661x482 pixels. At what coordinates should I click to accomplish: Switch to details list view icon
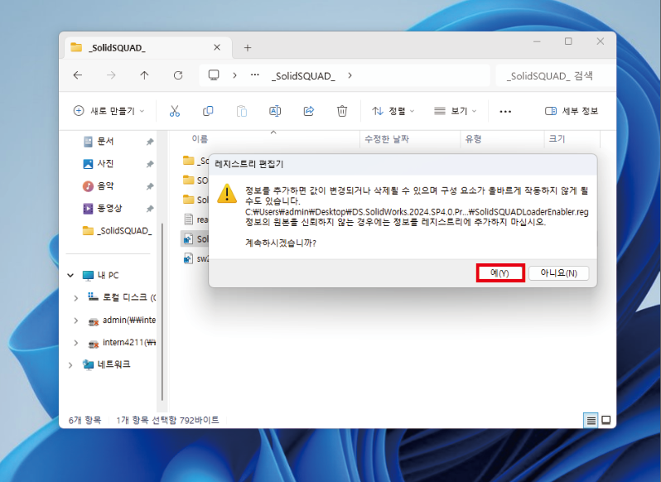pyautogui.click(x=591, y=420)
